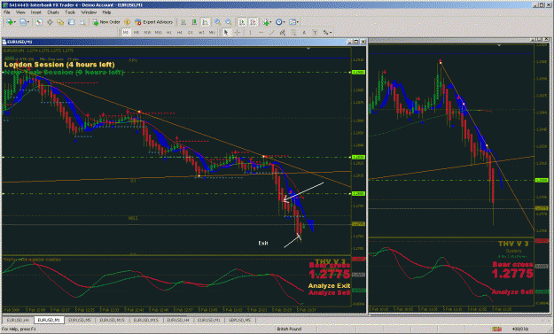Zoom out on the chart
The image size is (554, 334).
tap(229, 22)
